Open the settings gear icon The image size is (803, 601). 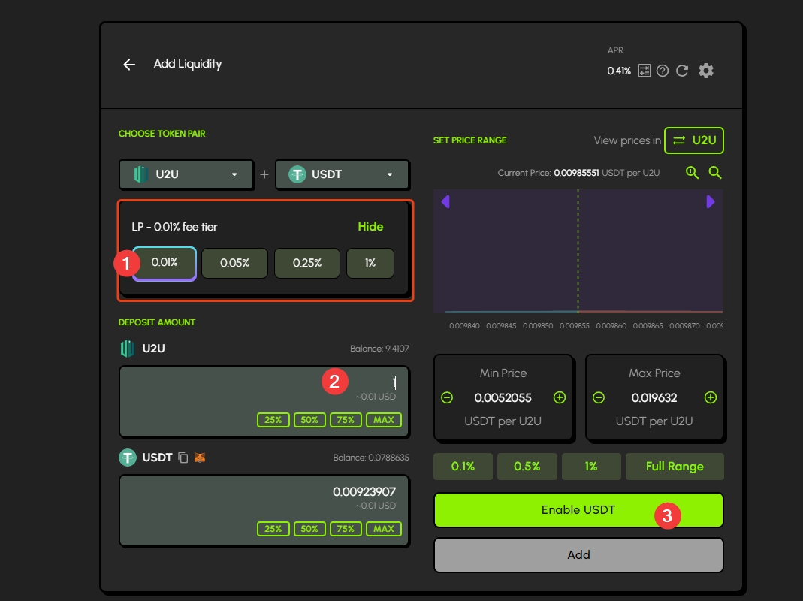point(706,71)
